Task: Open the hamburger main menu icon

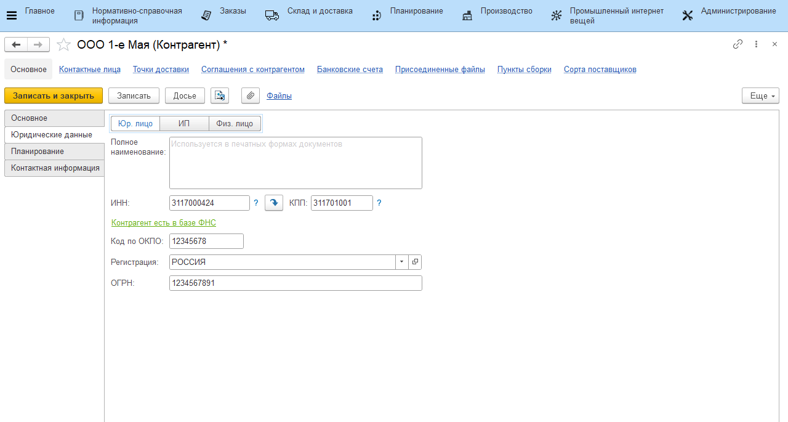Action: coord(12,15)
